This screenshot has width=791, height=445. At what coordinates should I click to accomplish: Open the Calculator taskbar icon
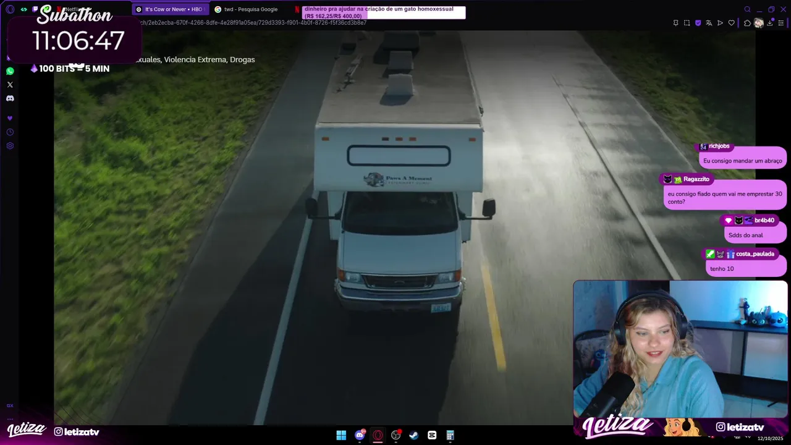(x=450, y=435)
